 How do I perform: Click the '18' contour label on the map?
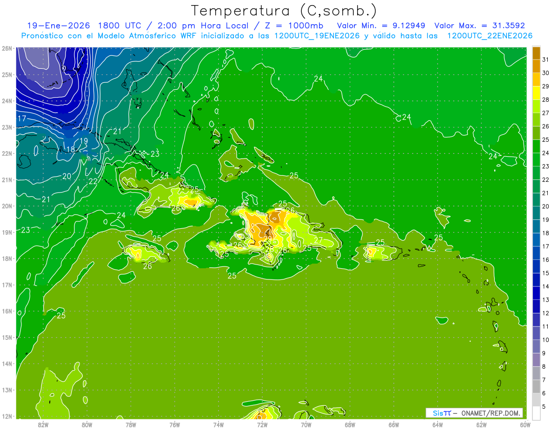tap(71, 149)
